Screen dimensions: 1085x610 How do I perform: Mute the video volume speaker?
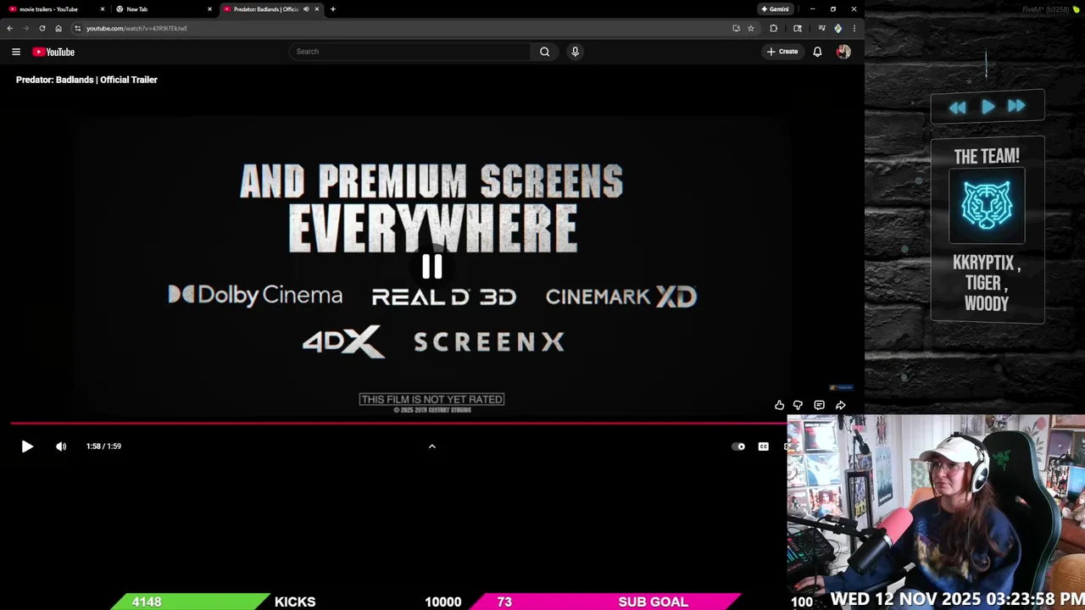click(x=61, y=446)
